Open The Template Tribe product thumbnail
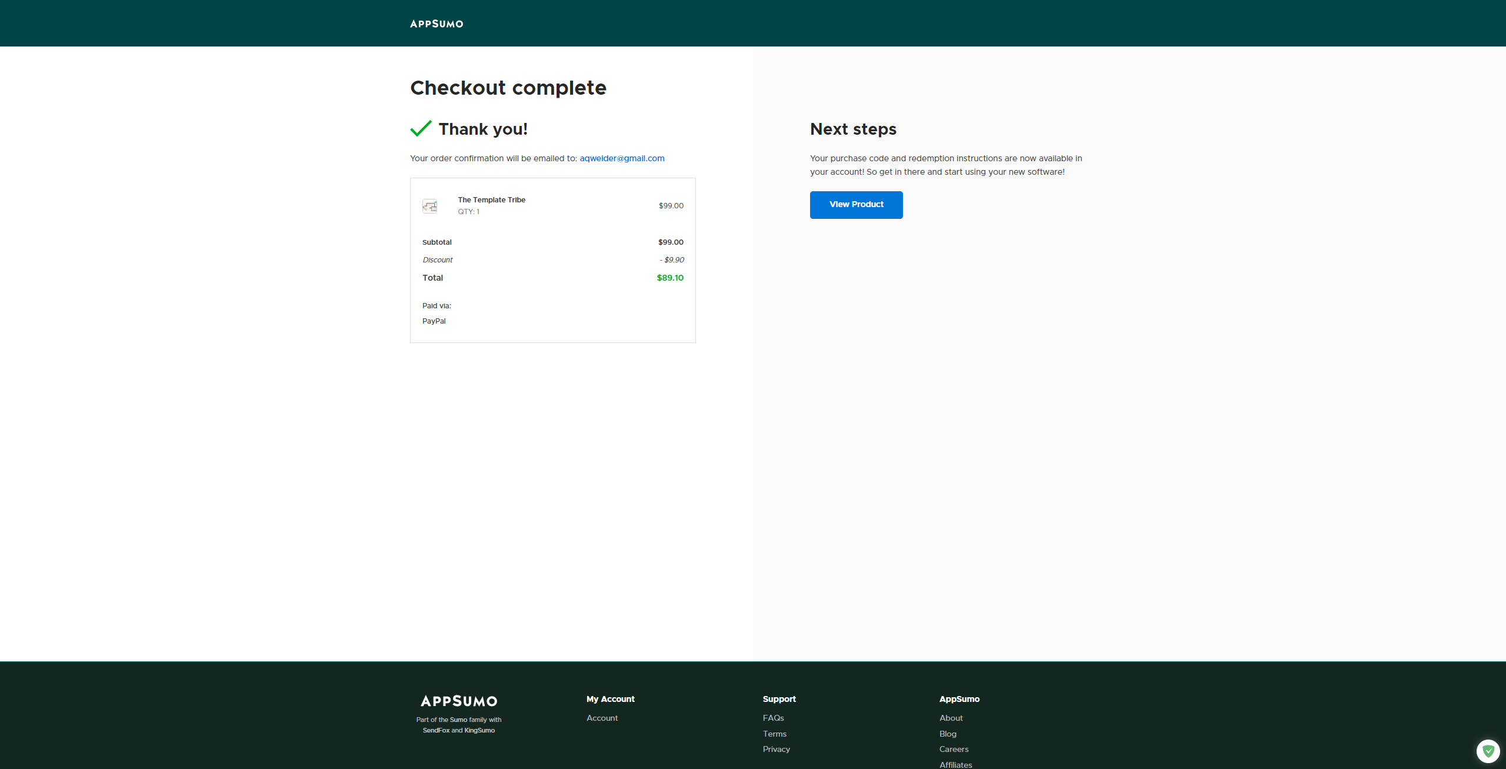This screenshot has width=1506, height=769. pyautogui.click(x=430, y=206)
